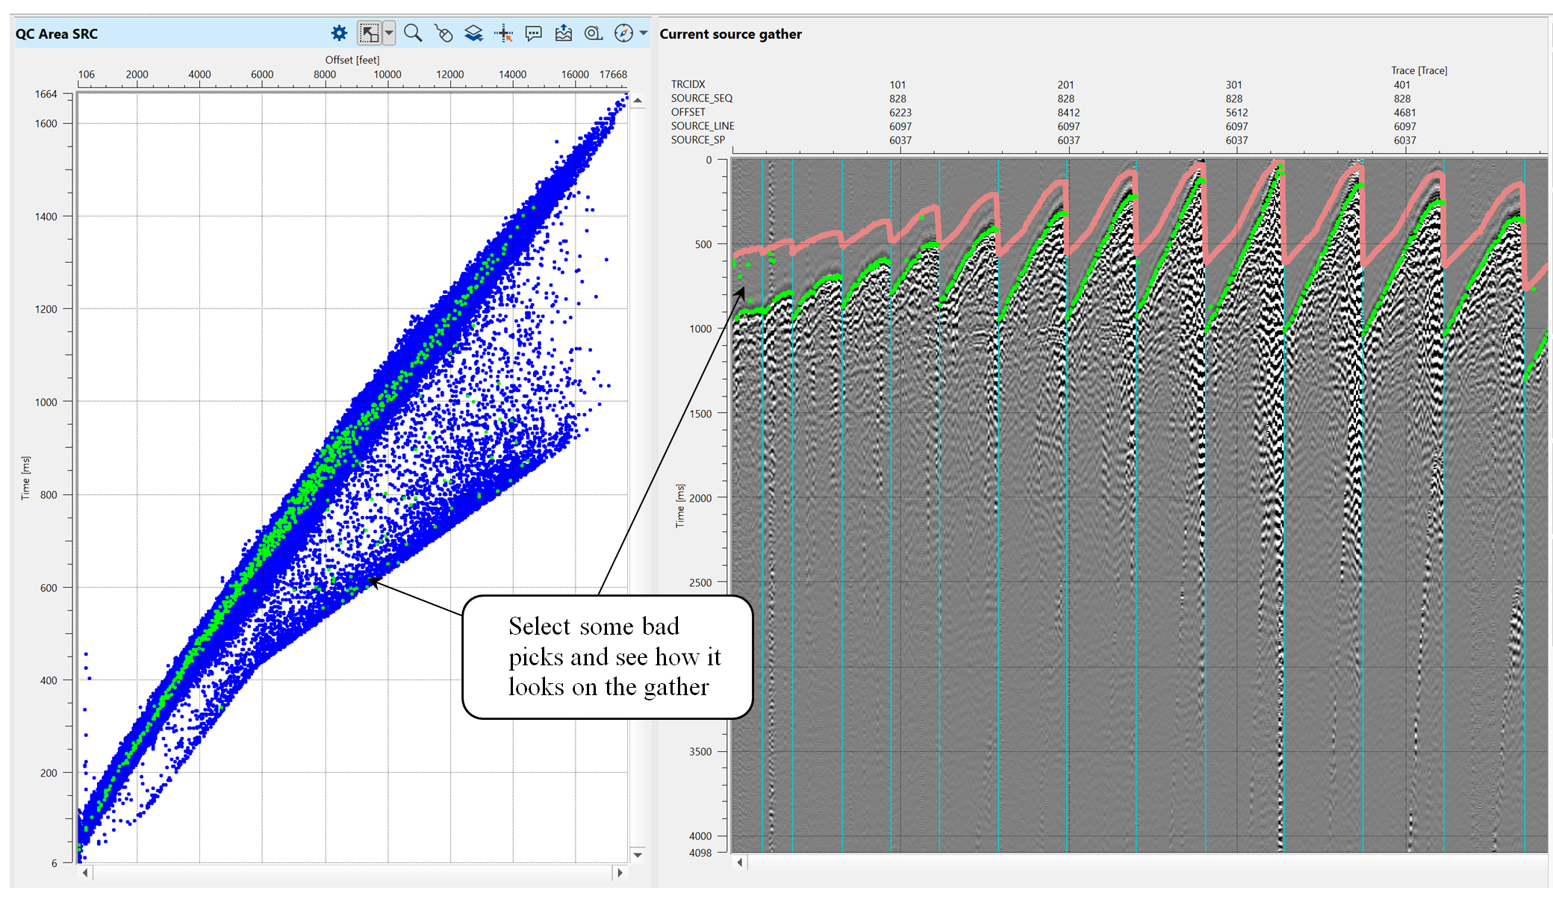Activate the rectangle selection tool
1553x902 pixels.
point(369,33)
